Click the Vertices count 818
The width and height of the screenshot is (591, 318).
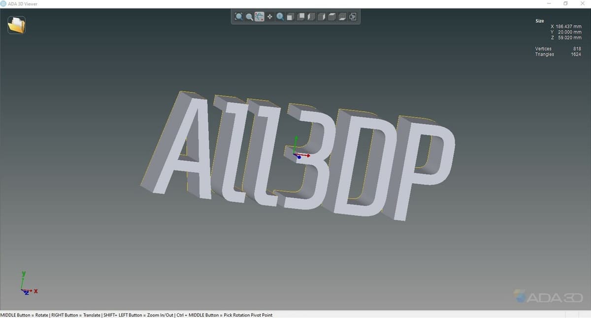tap(577, 48)
